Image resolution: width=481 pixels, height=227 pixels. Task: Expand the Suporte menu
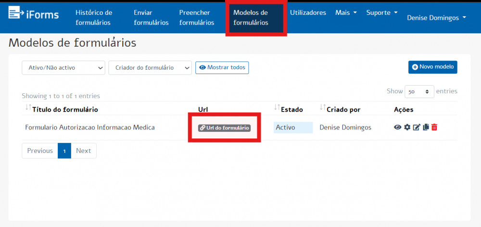pyautogui.click(x=381, y=13)
